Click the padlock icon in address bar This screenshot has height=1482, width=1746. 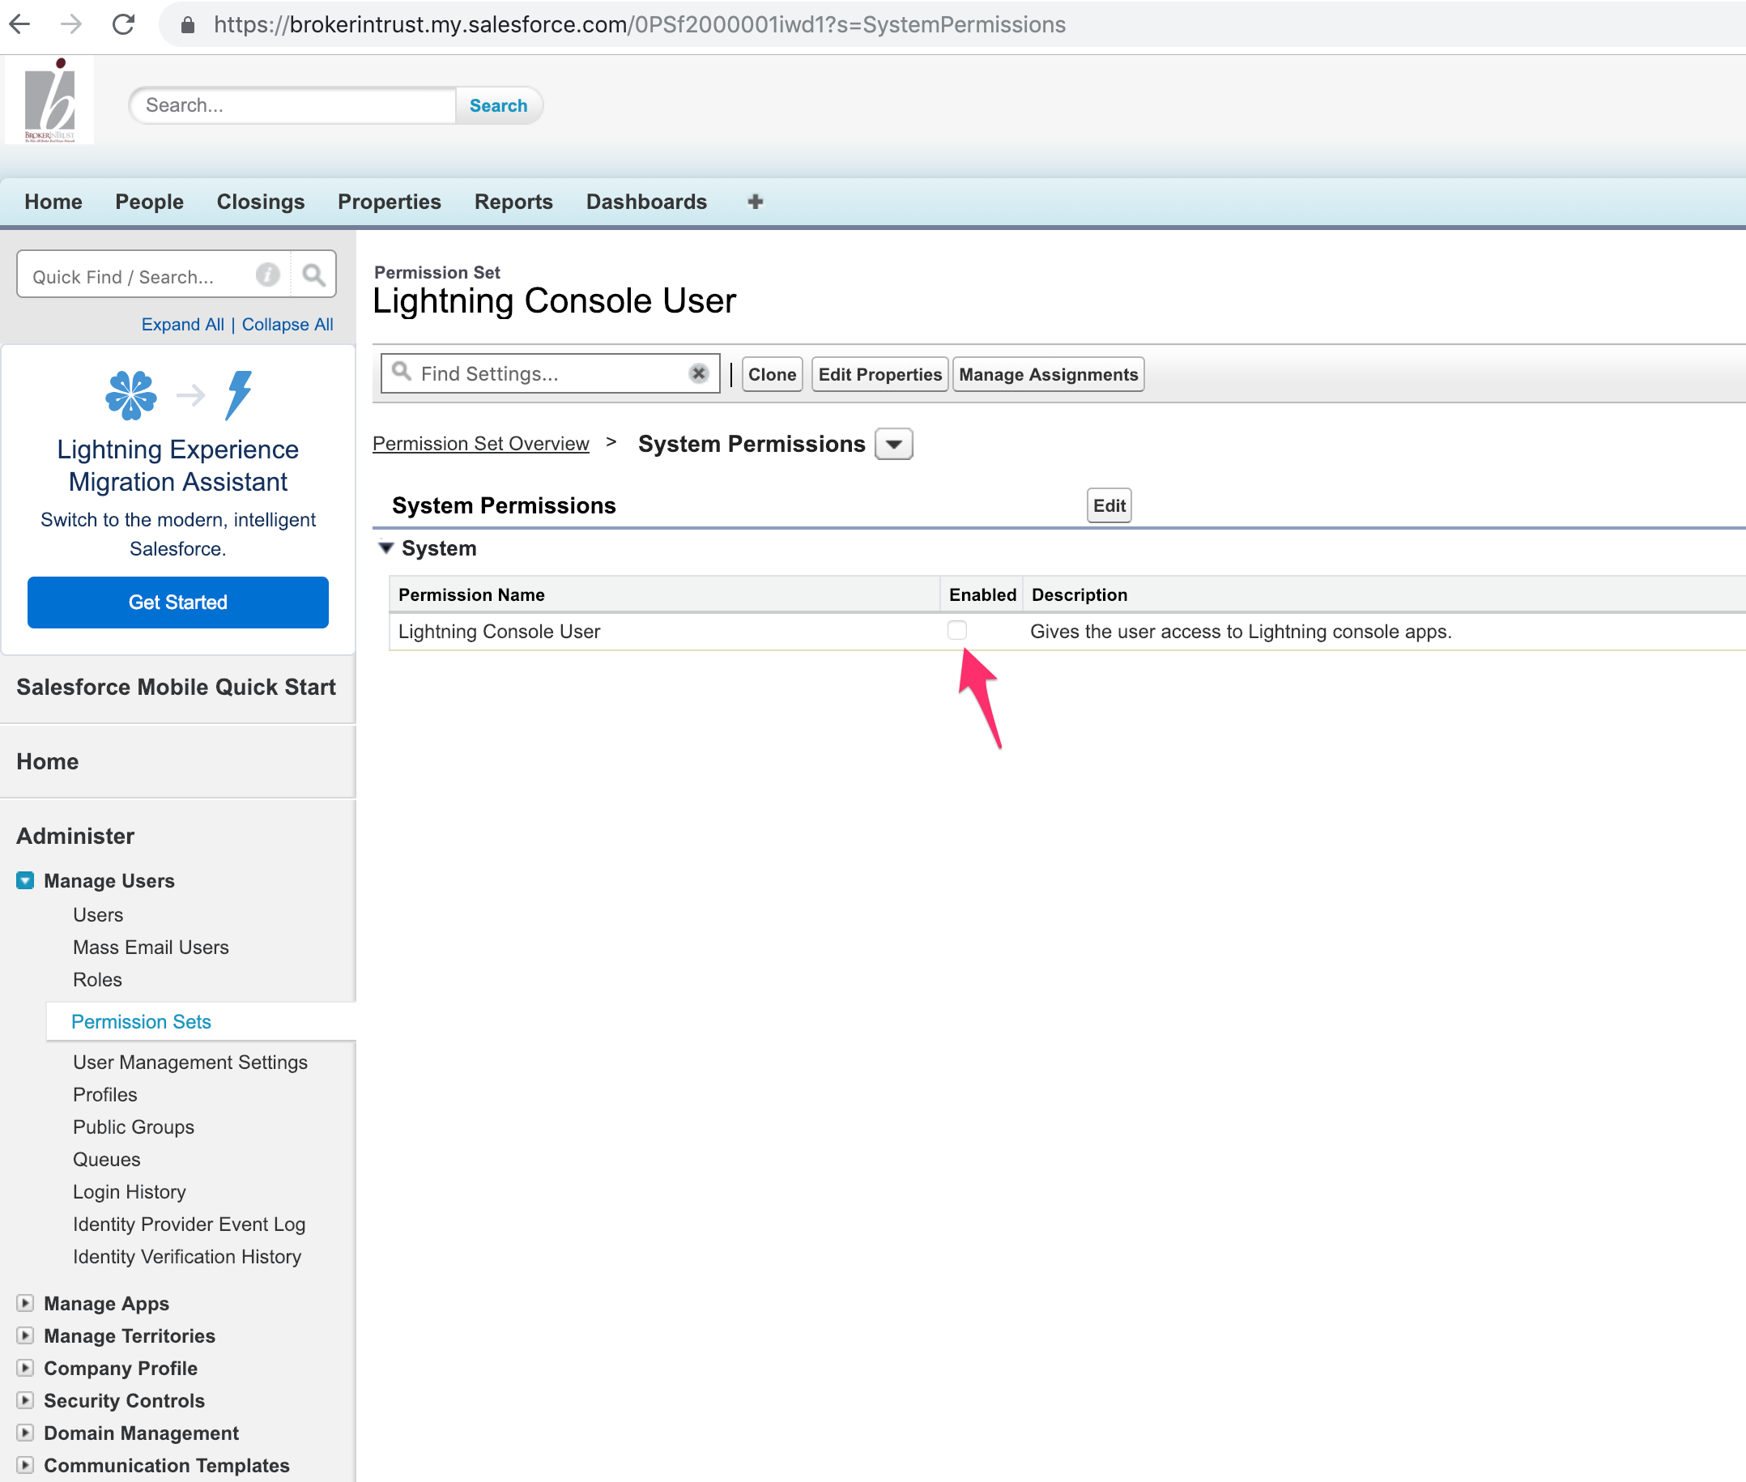[188, 25]
